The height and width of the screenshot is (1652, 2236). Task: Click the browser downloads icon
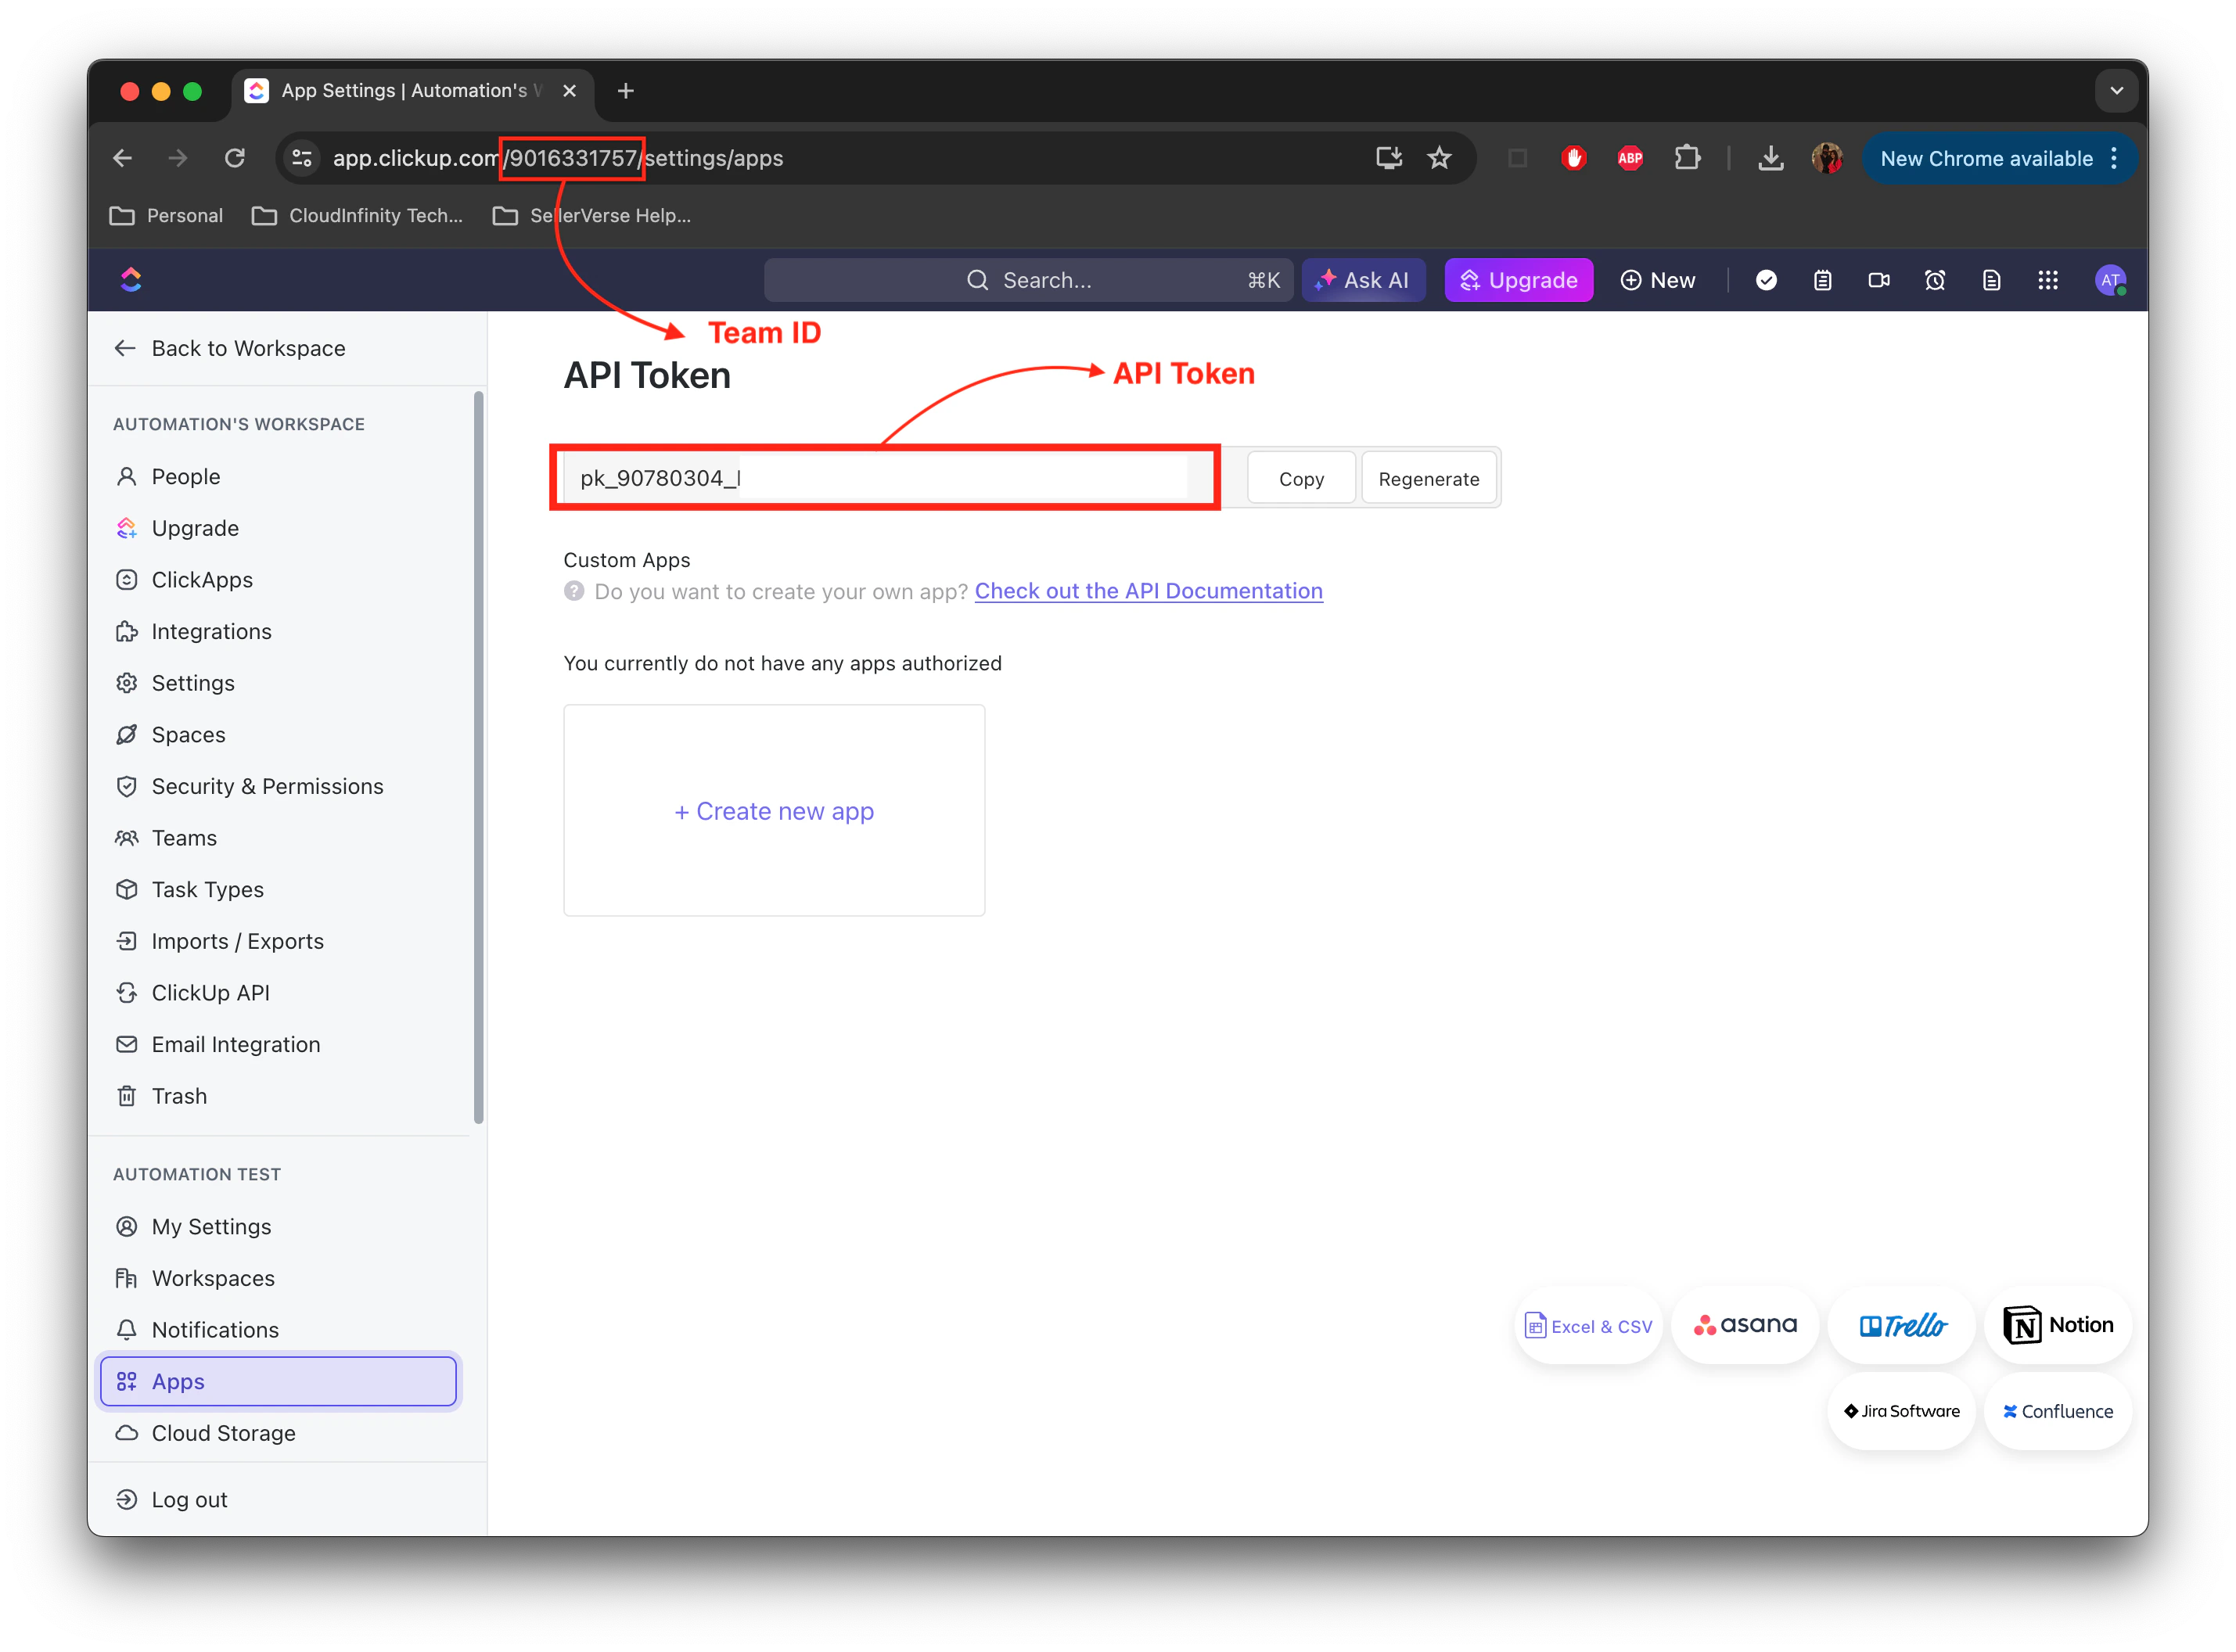1771,157
